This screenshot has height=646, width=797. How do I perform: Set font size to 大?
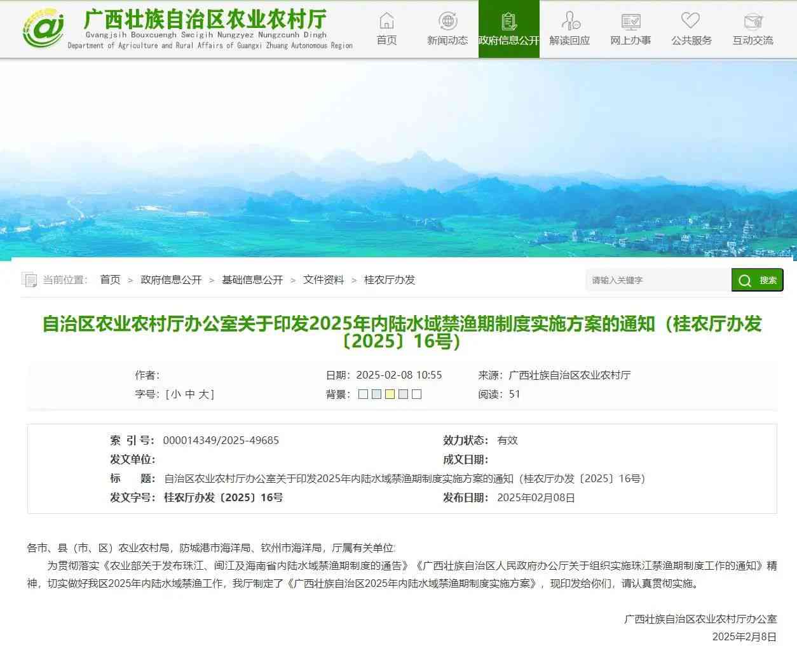[x=203, y=394]
